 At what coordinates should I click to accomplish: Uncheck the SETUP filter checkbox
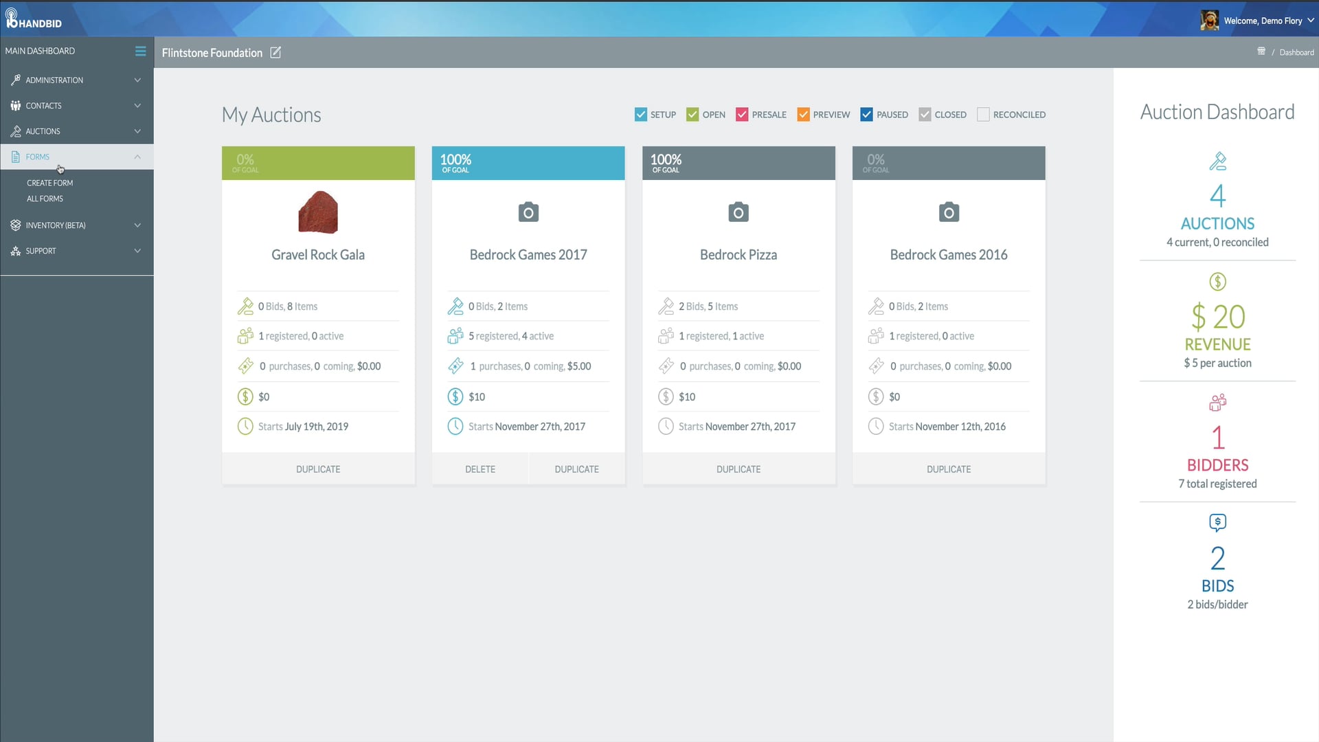tap(641, 115)
